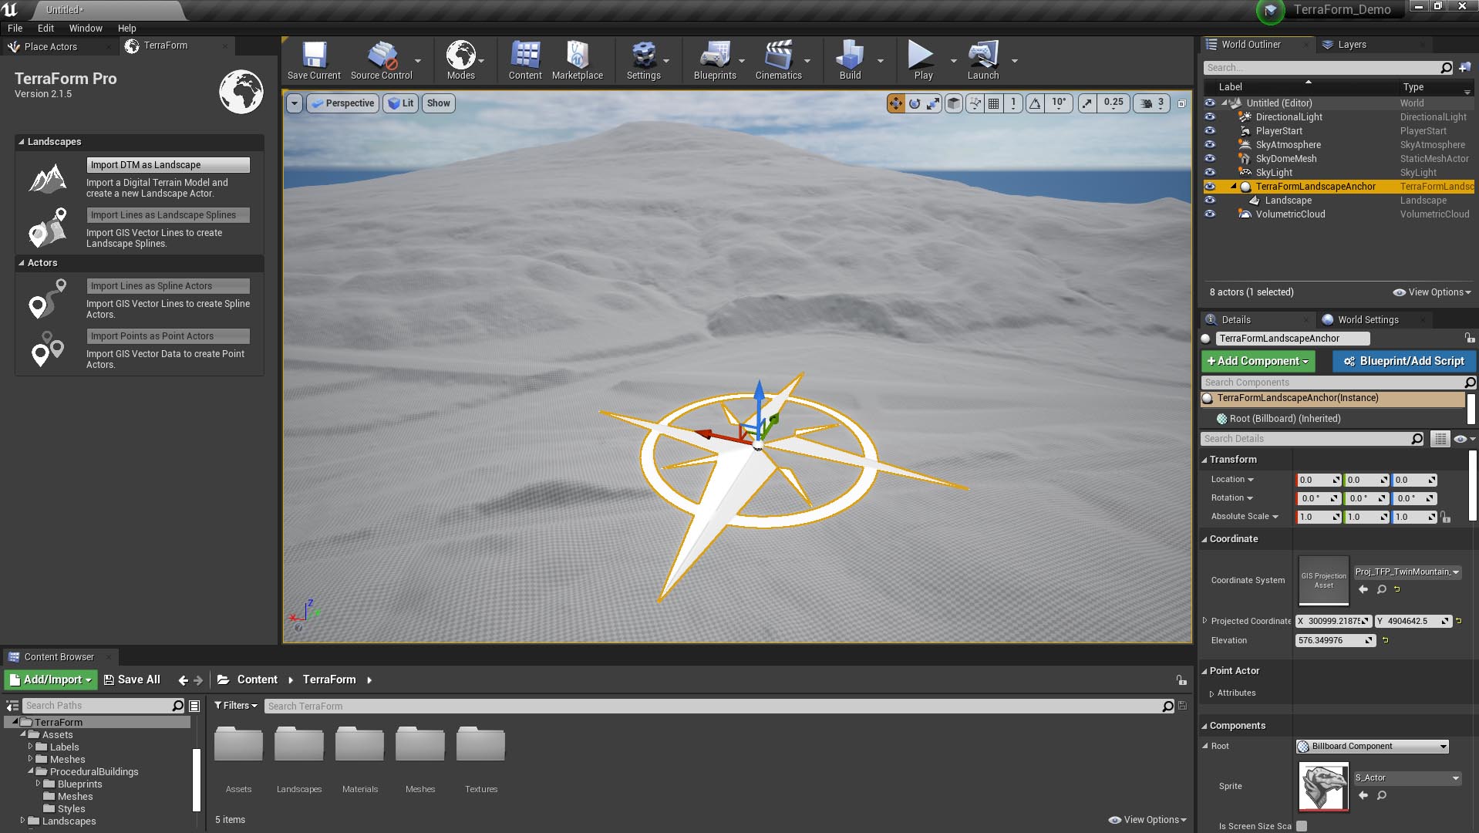
Task: Toggle surface snapping icon in viewport
Action: pyautogui.click(x=975, y=103)
